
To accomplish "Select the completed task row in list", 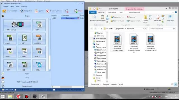I will pos(68,18).
